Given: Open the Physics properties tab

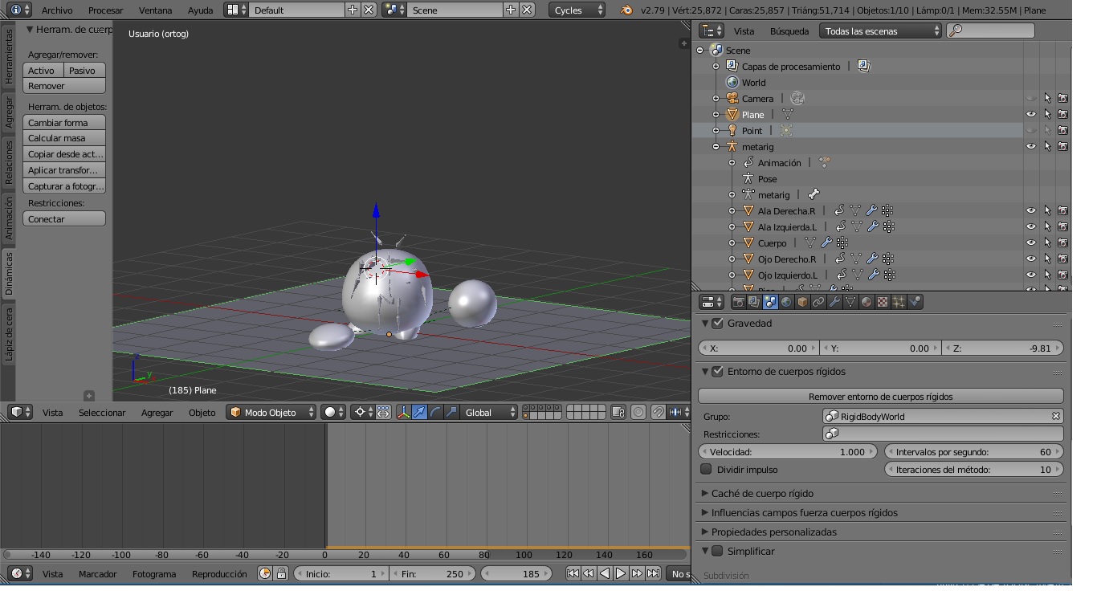Looking at the screenshot, I should 916,302.
